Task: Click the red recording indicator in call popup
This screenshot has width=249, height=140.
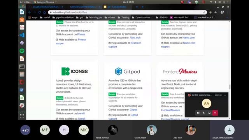Action: 189,95
